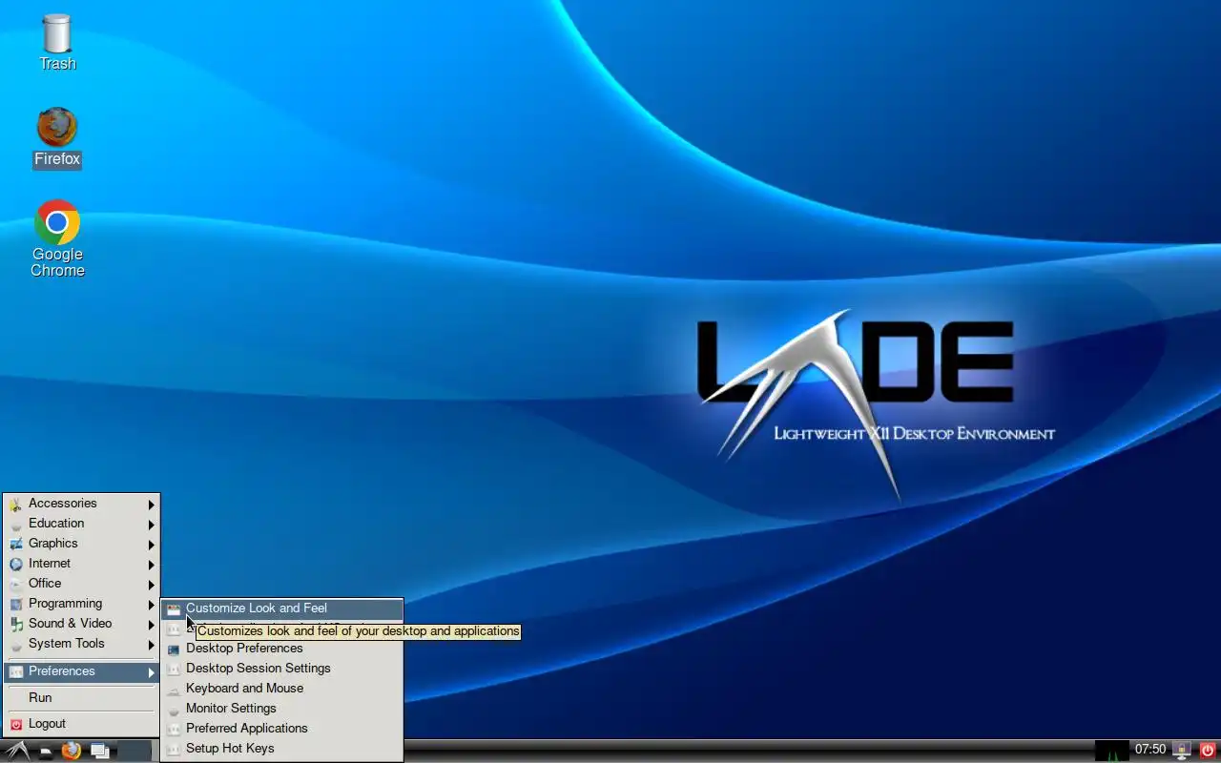
Task: Open Desktop Preferences from the submenu
Action: tap(281, 649)
